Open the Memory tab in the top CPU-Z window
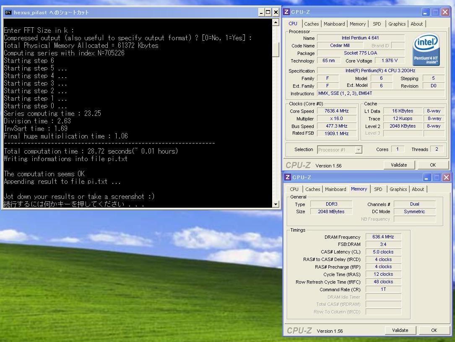The image size is (455, 342). tap(357, 24)
